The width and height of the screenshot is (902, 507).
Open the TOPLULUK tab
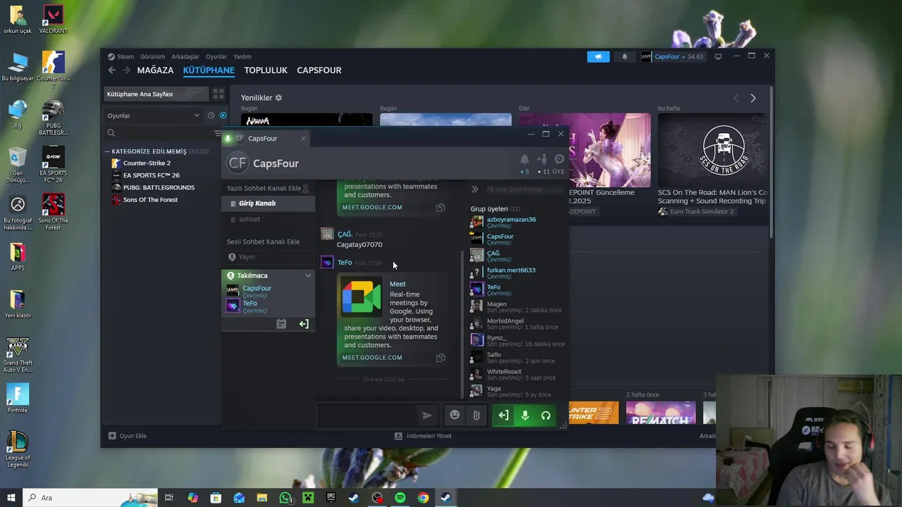click(x=266, y=70)
